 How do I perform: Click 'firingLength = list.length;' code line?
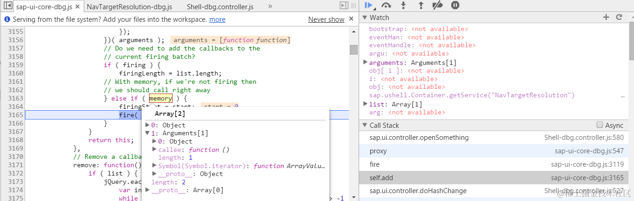tap(170, 73)
